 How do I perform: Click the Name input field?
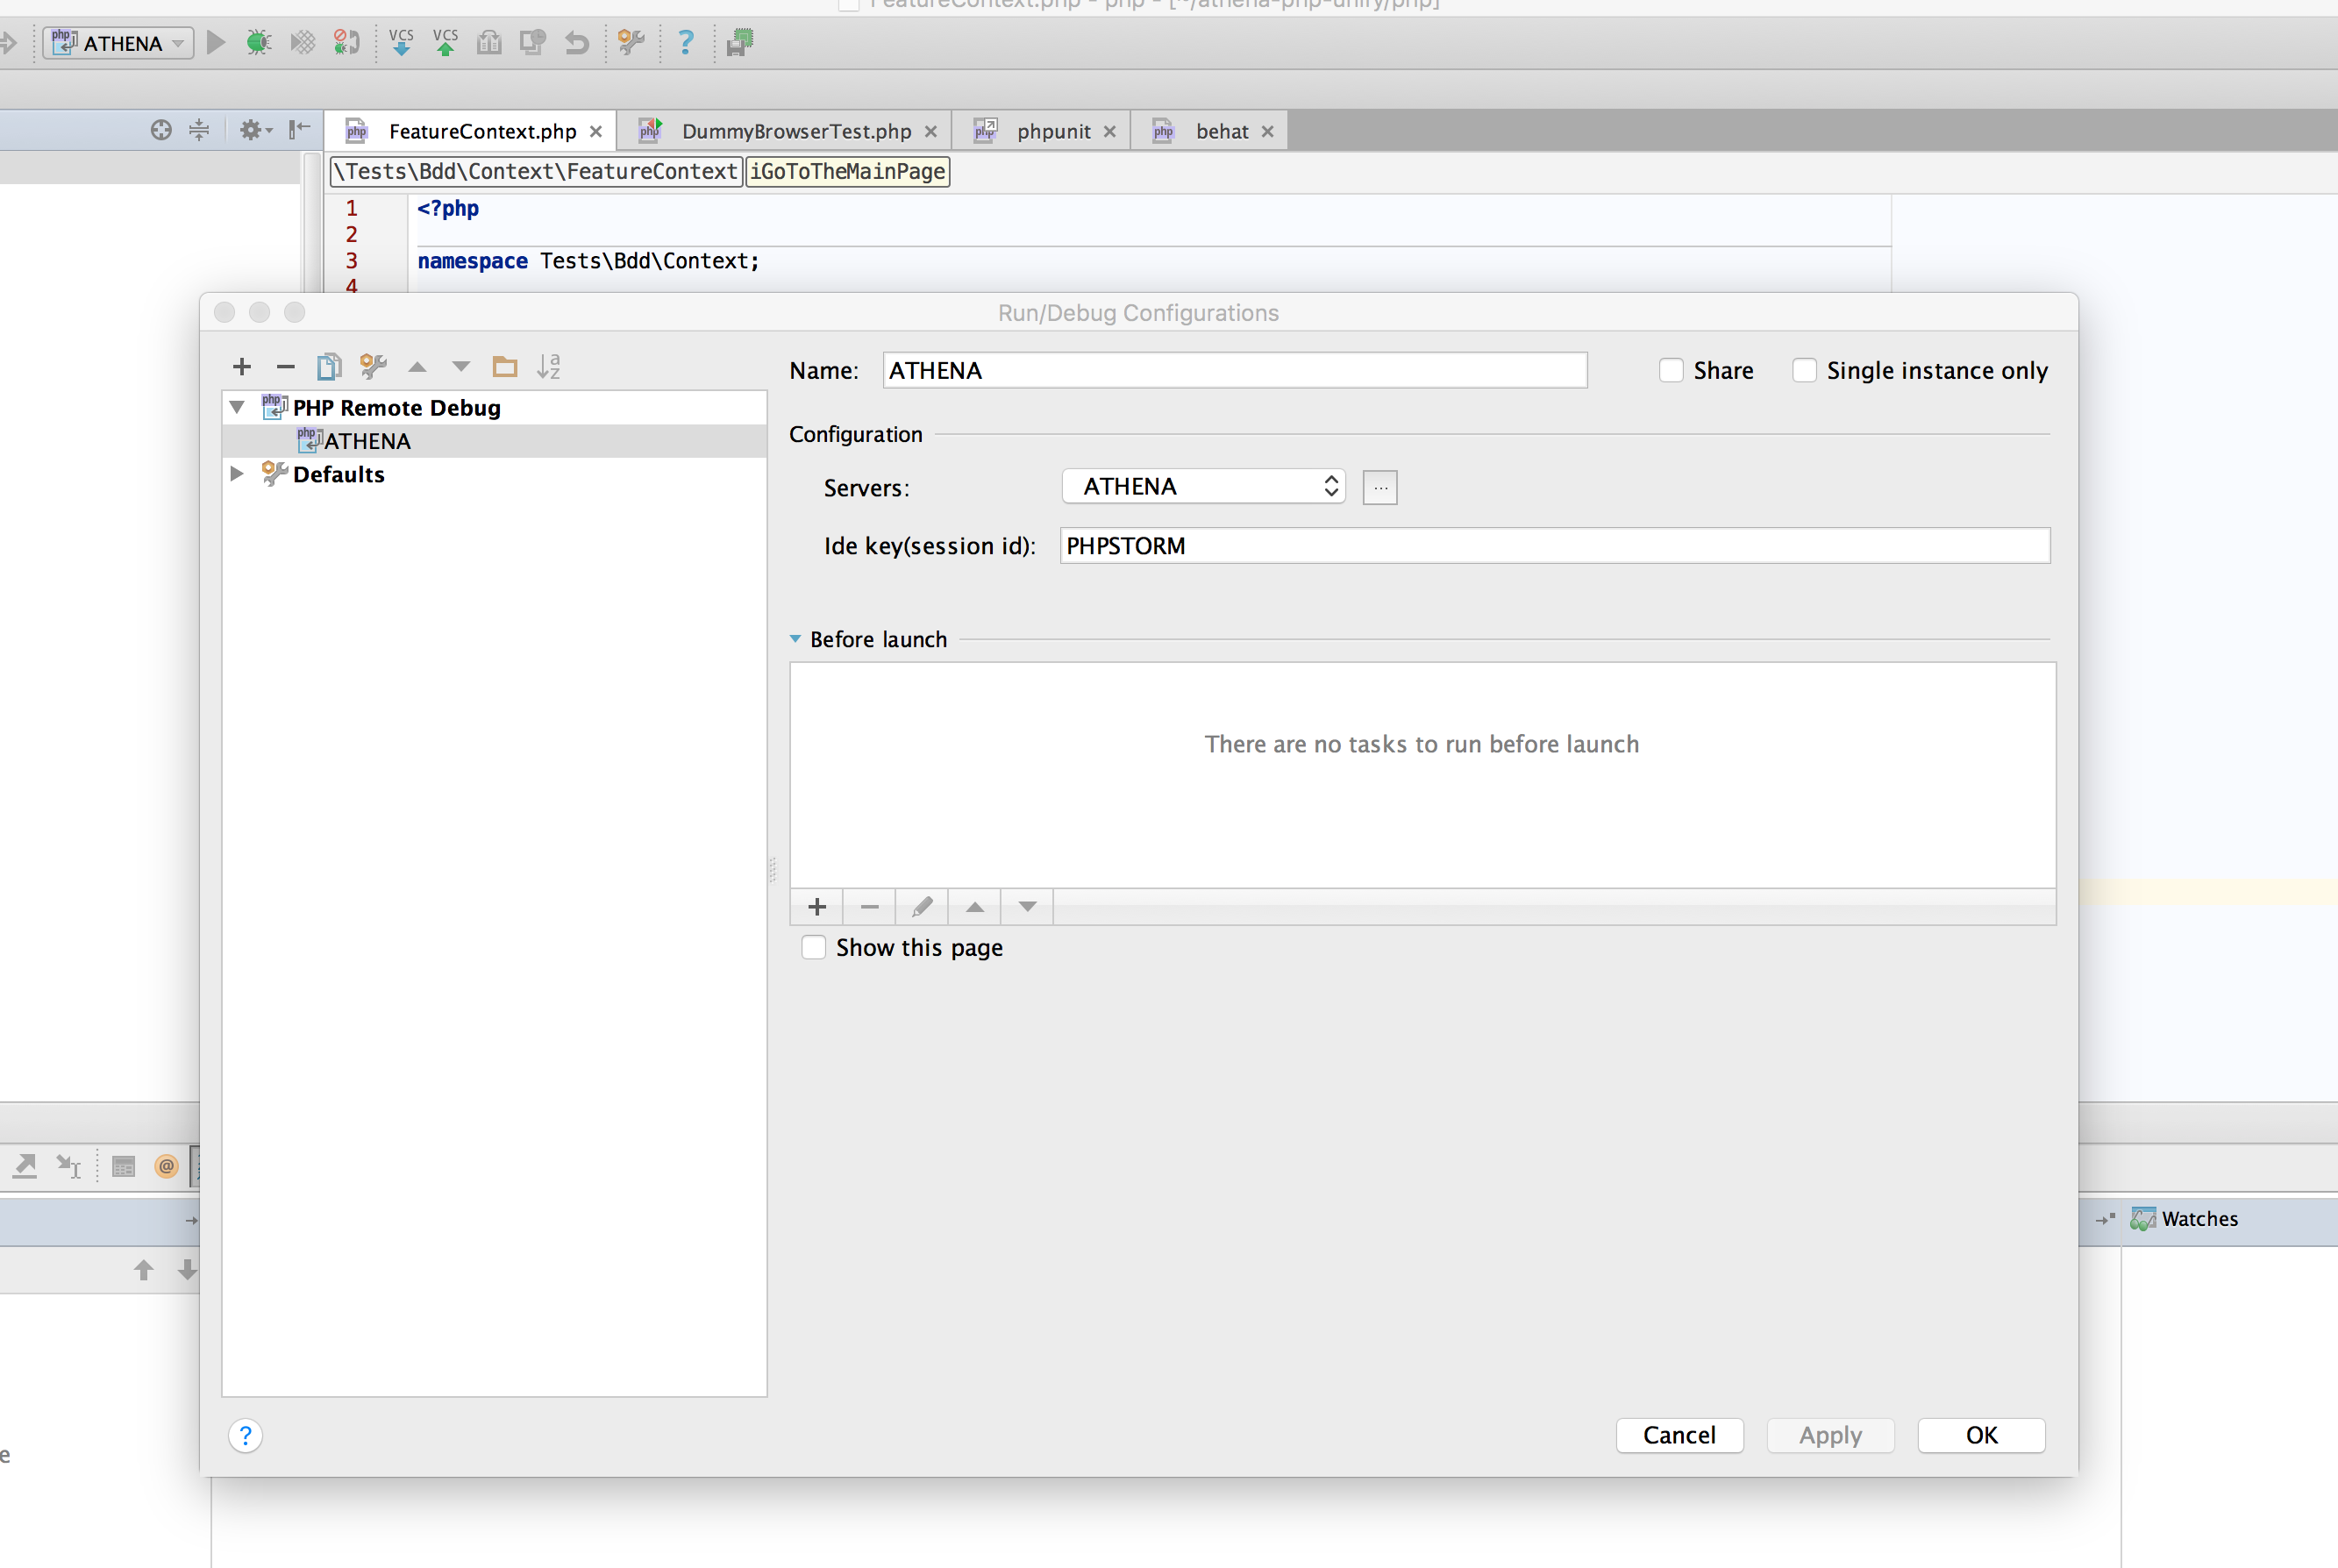click(x=1234, y=370)
